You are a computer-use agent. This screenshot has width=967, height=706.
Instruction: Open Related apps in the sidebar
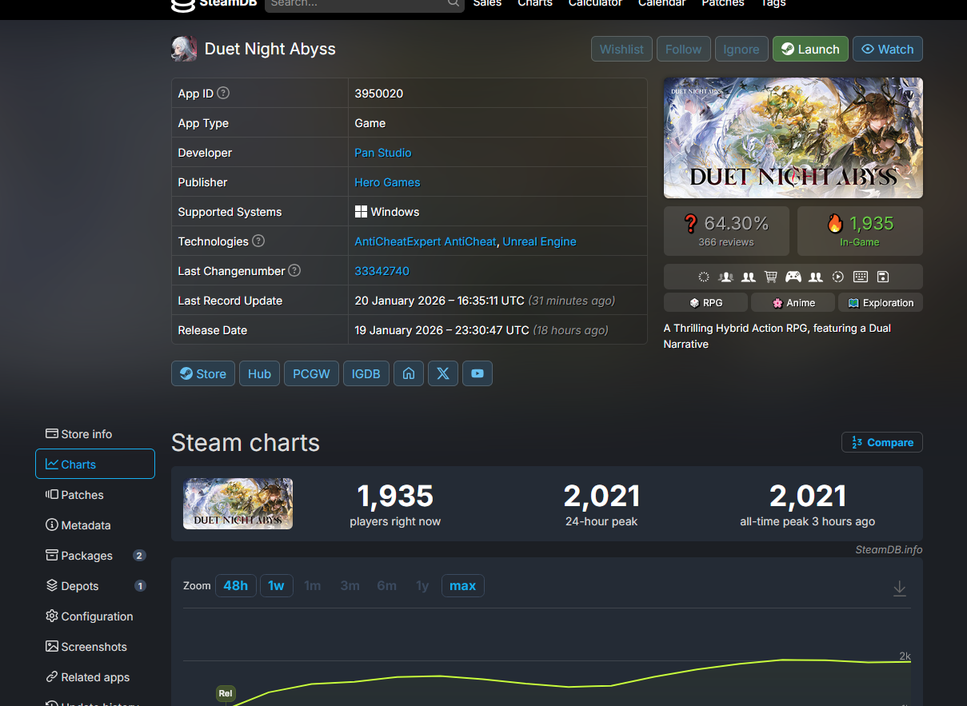[95, 677]
